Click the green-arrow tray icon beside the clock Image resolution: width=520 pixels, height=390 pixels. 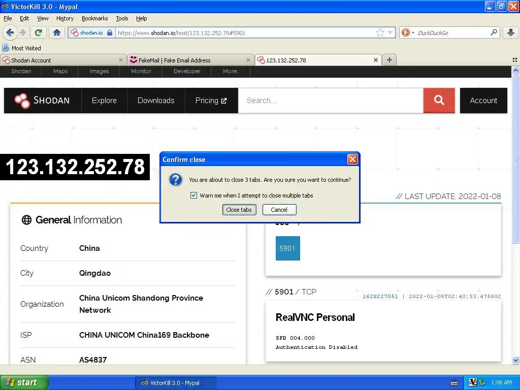tap(482, 382)
